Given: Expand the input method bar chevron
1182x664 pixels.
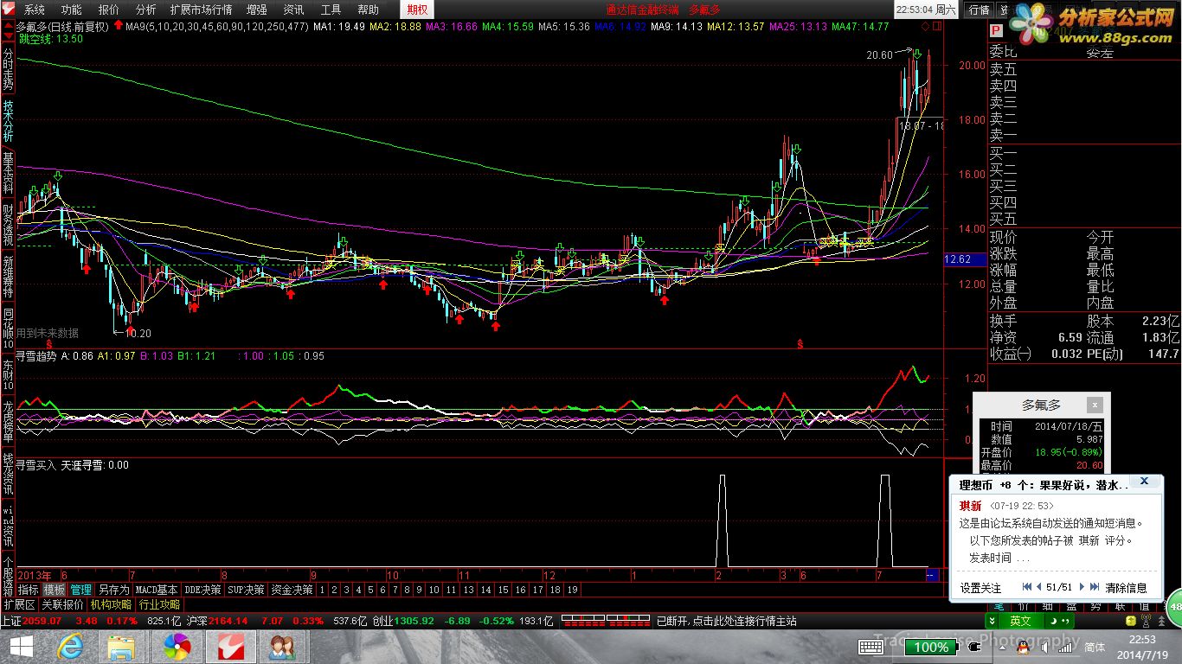Looking at the screenshot, I should coord(992,621).
